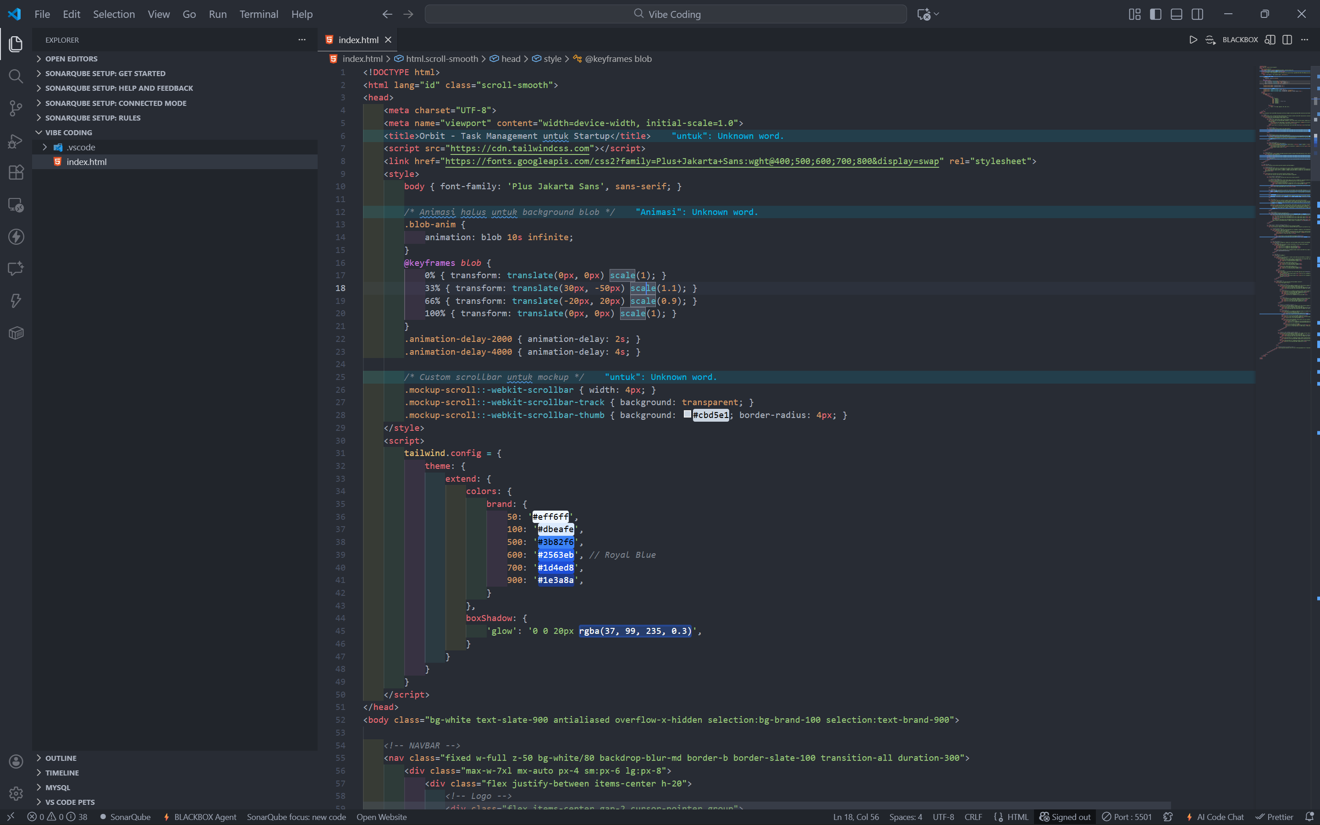Click Port : 5501 live server button
1320x825 pixels.
[1127, 817]
